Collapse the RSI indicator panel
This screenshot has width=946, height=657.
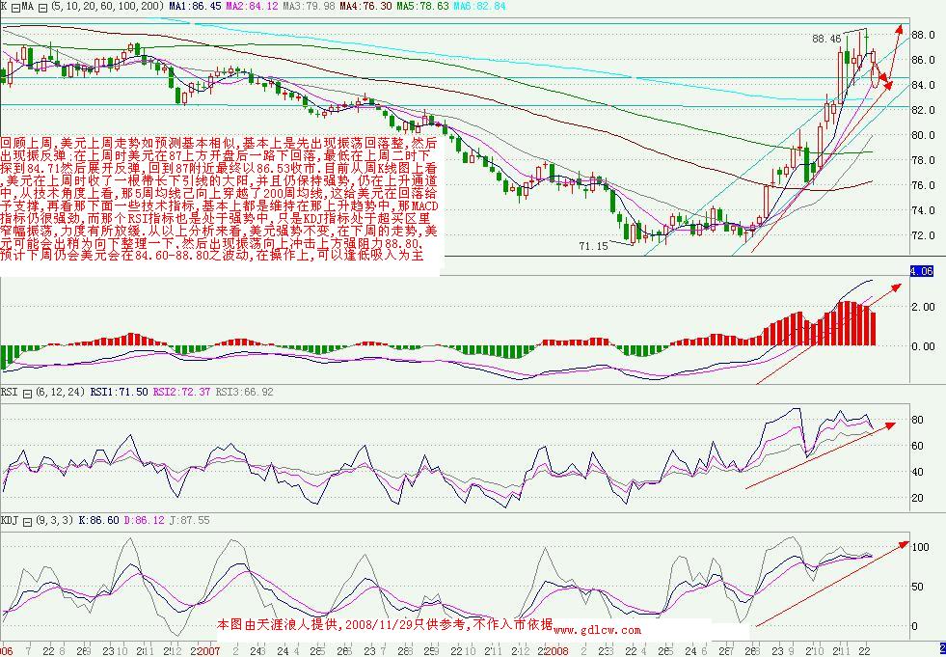(26, 393)
